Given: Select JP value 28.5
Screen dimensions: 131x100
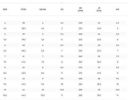Looking at the screenshot, I should [x=99, y=84].
